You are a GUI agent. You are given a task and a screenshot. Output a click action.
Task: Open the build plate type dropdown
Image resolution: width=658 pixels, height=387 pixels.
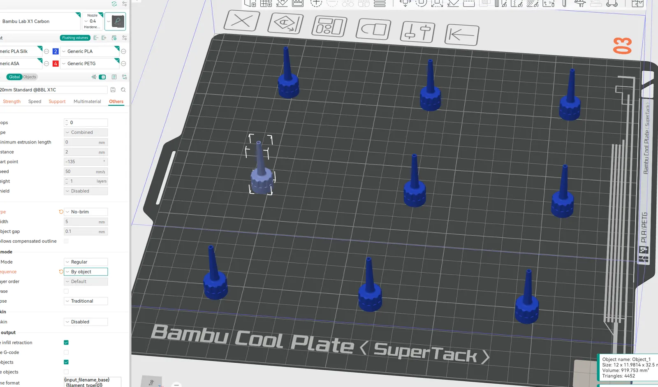click(x=115, y=21)
